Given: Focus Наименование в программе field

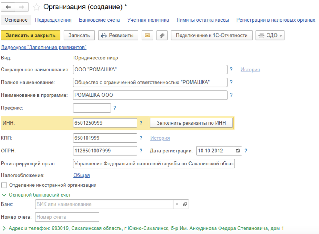Looking at the screenshot, I should 150,95.
